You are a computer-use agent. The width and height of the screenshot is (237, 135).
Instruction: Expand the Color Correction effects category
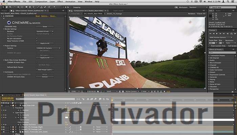[209, 70]
